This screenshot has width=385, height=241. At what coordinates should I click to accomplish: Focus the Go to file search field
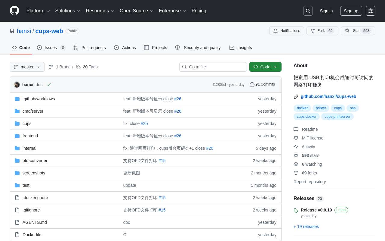coord(213,67)
